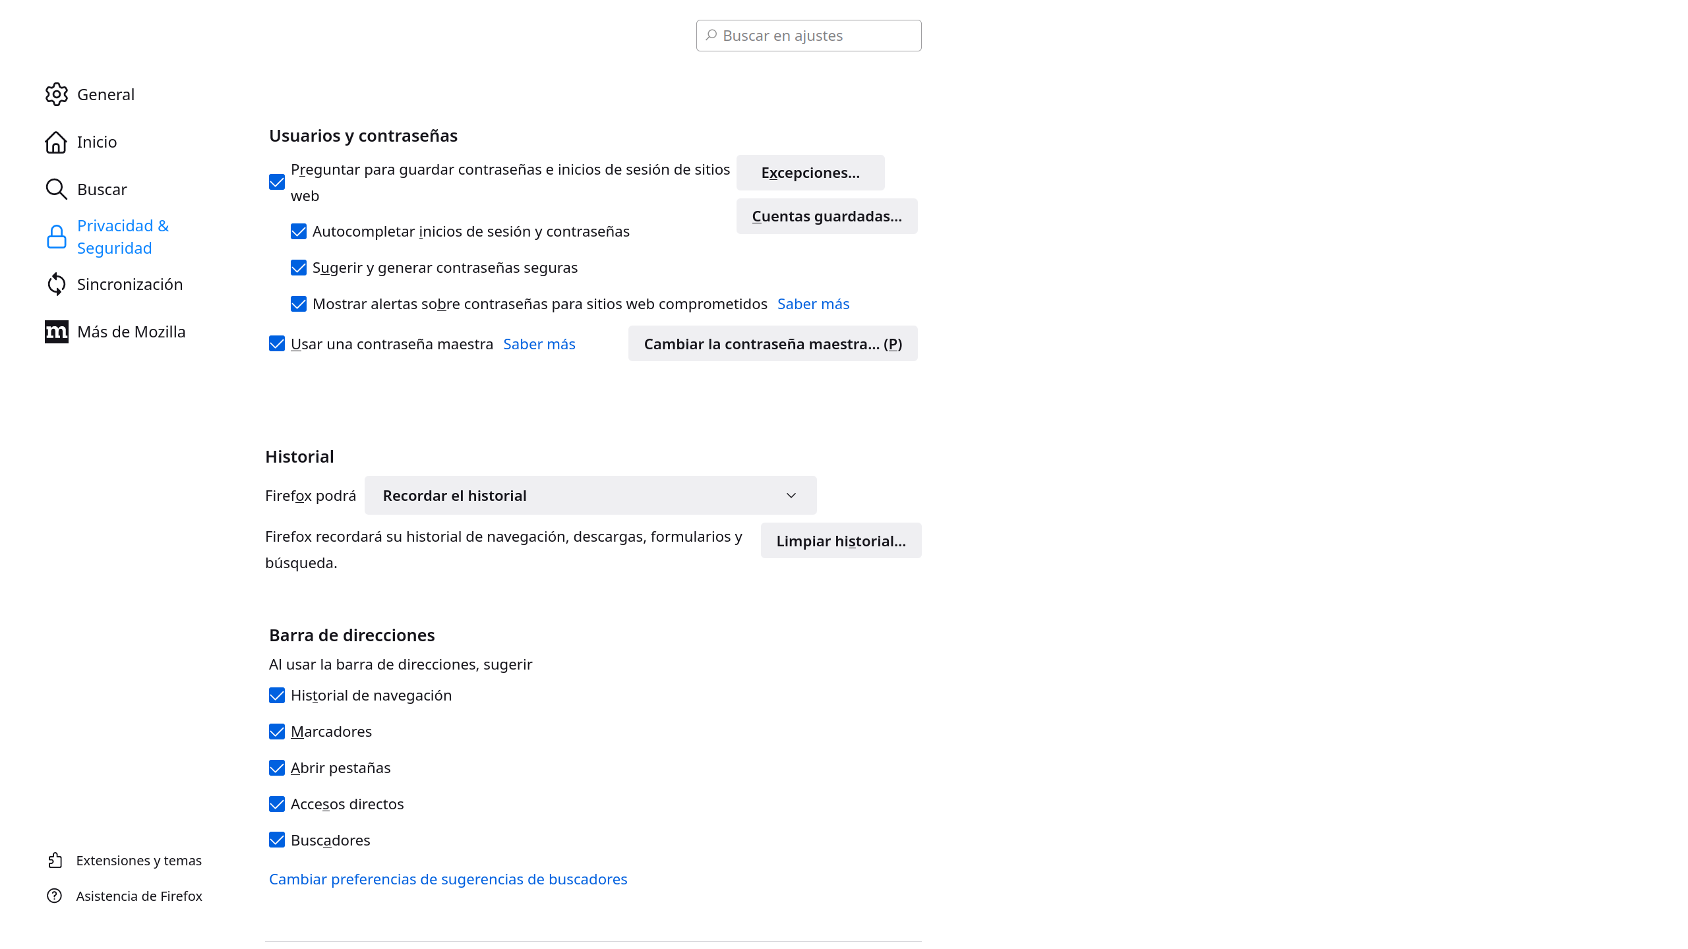
Task: Click the Privacidad & Seguridad lock icon
Action: 57,237
